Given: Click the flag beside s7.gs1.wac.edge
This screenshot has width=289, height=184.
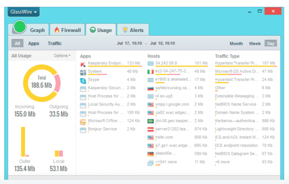Looking at the screenshot, I should pos(151,146).
